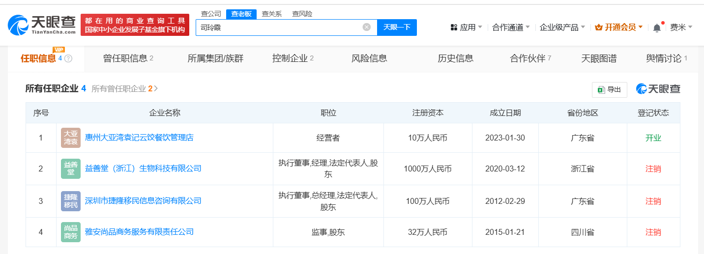This screenshot has height=254, width=704.
Task: Open the 开通会员 membership dropdown
Action: tap(619, 27)
